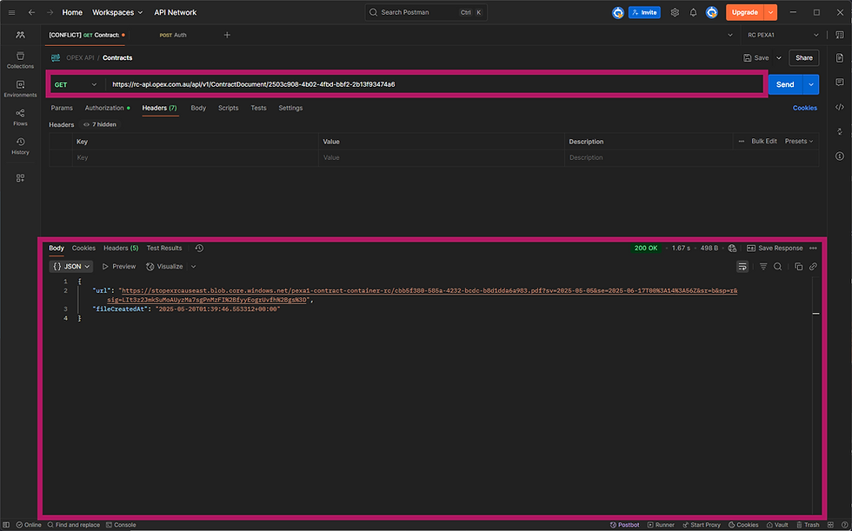Expand the Workspaces dropdown
This screenshot has width=852, height=531.
click(117, 12)
